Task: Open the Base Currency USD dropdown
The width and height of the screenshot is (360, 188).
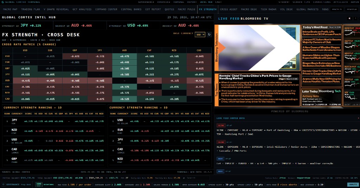Action: point(200,35)
